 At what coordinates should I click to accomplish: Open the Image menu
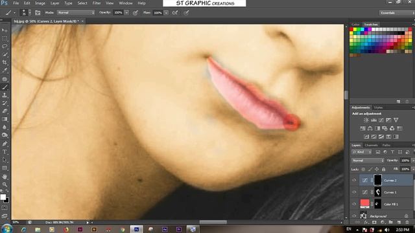(40, 3)
